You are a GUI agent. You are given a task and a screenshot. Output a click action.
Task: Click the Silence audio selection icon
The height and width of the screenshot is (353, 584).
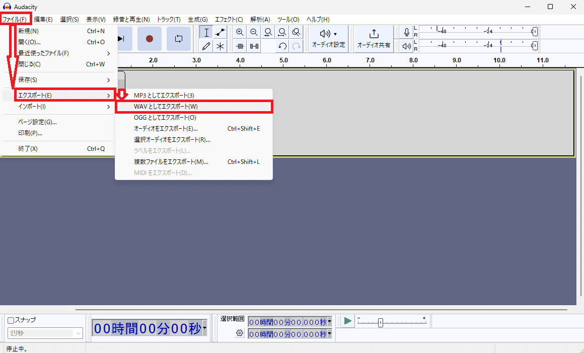(x=254, y=46)
